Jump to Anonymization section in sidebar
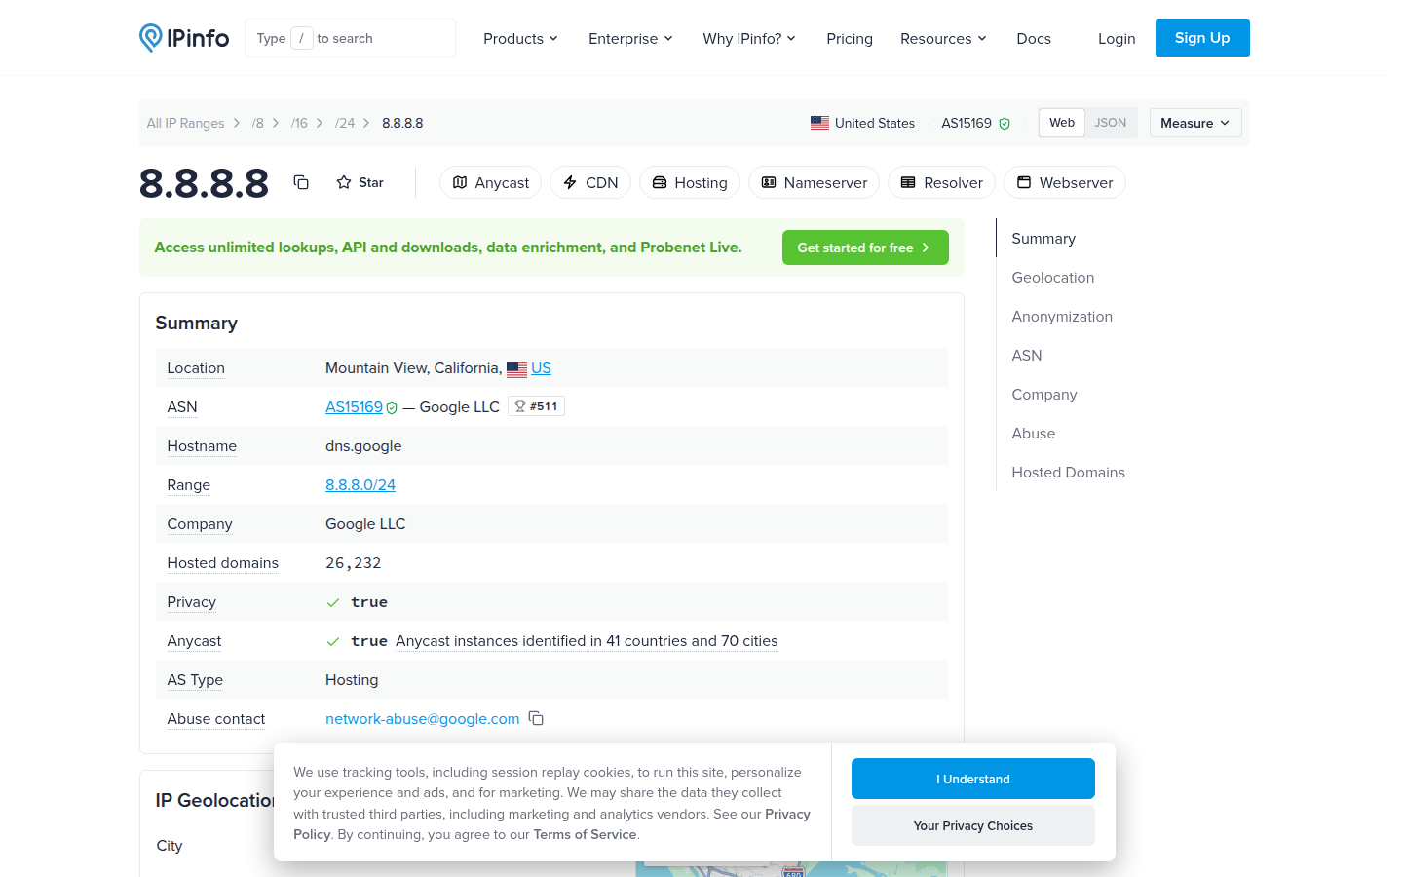The height and width of the screenshot is (877, 1403). 1062,317
